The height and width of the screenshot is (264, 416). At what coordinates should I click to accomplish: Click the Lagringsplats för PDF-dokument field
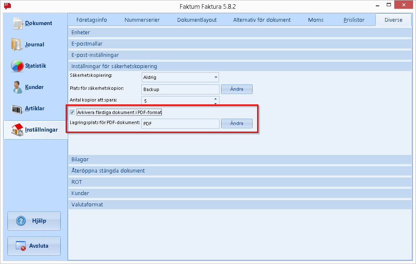tap(181, 124)
